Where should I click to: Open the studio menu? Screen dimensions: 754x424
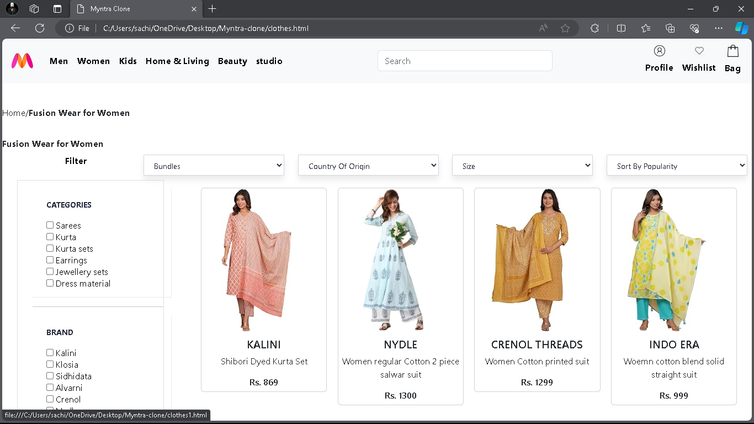point(269,61)
